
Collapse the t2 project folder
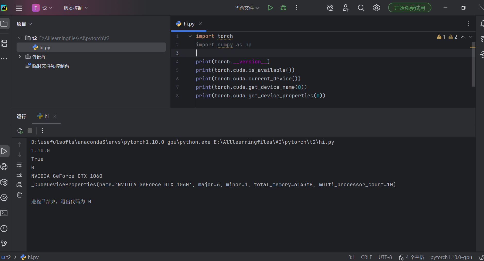point(20,38)
